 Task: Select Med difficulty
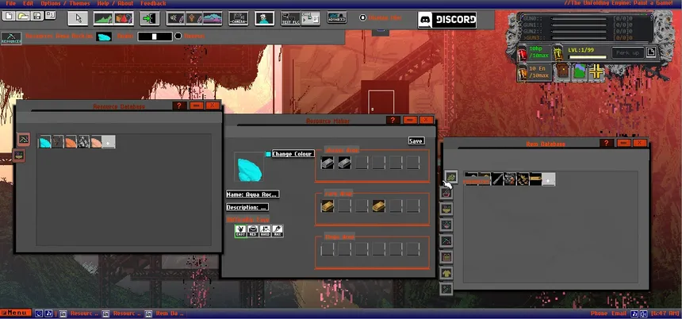click(x=253, y=231)
